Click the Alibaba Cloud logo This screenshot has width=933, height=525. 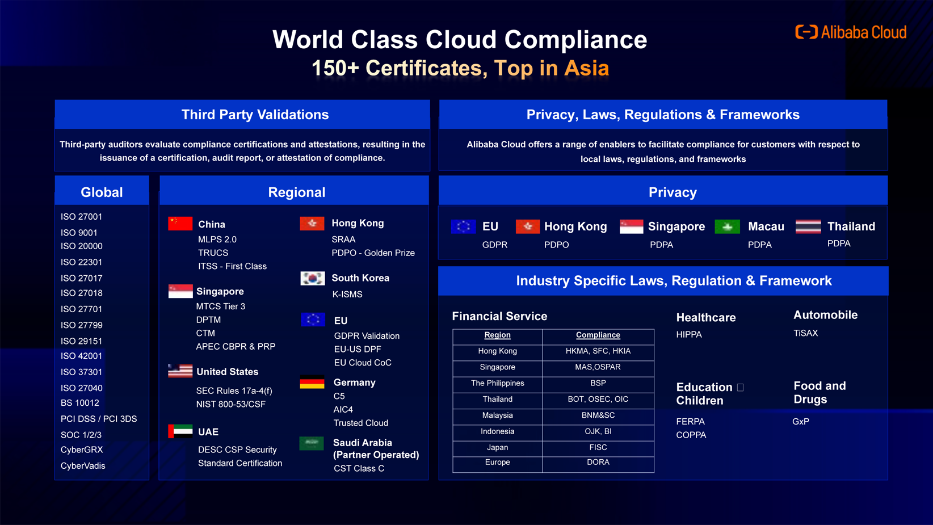tap(850, 32)
